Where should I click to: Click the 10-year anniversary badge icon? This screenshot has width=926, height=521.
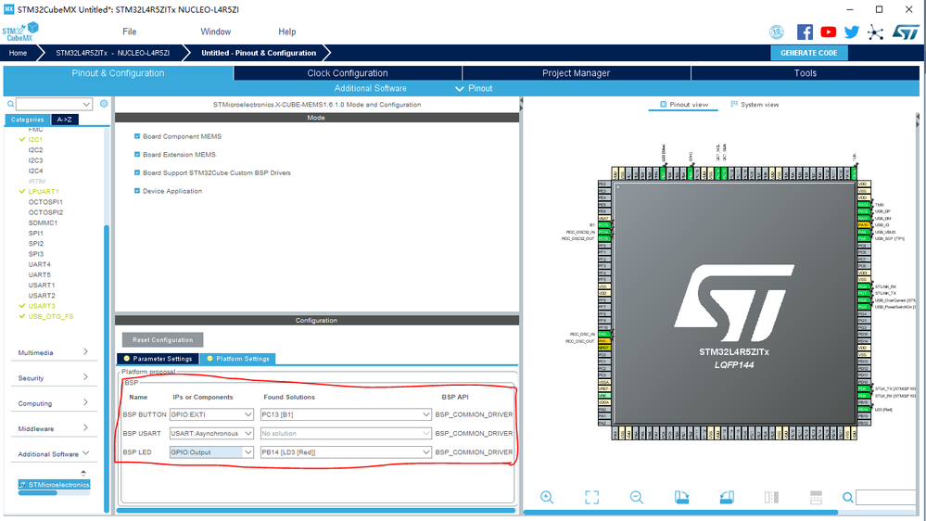coord(777,32)
